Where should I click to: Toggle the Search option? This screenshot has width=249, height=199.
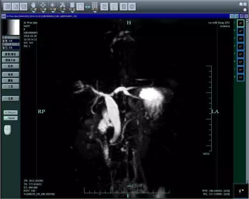coord(11,118)
